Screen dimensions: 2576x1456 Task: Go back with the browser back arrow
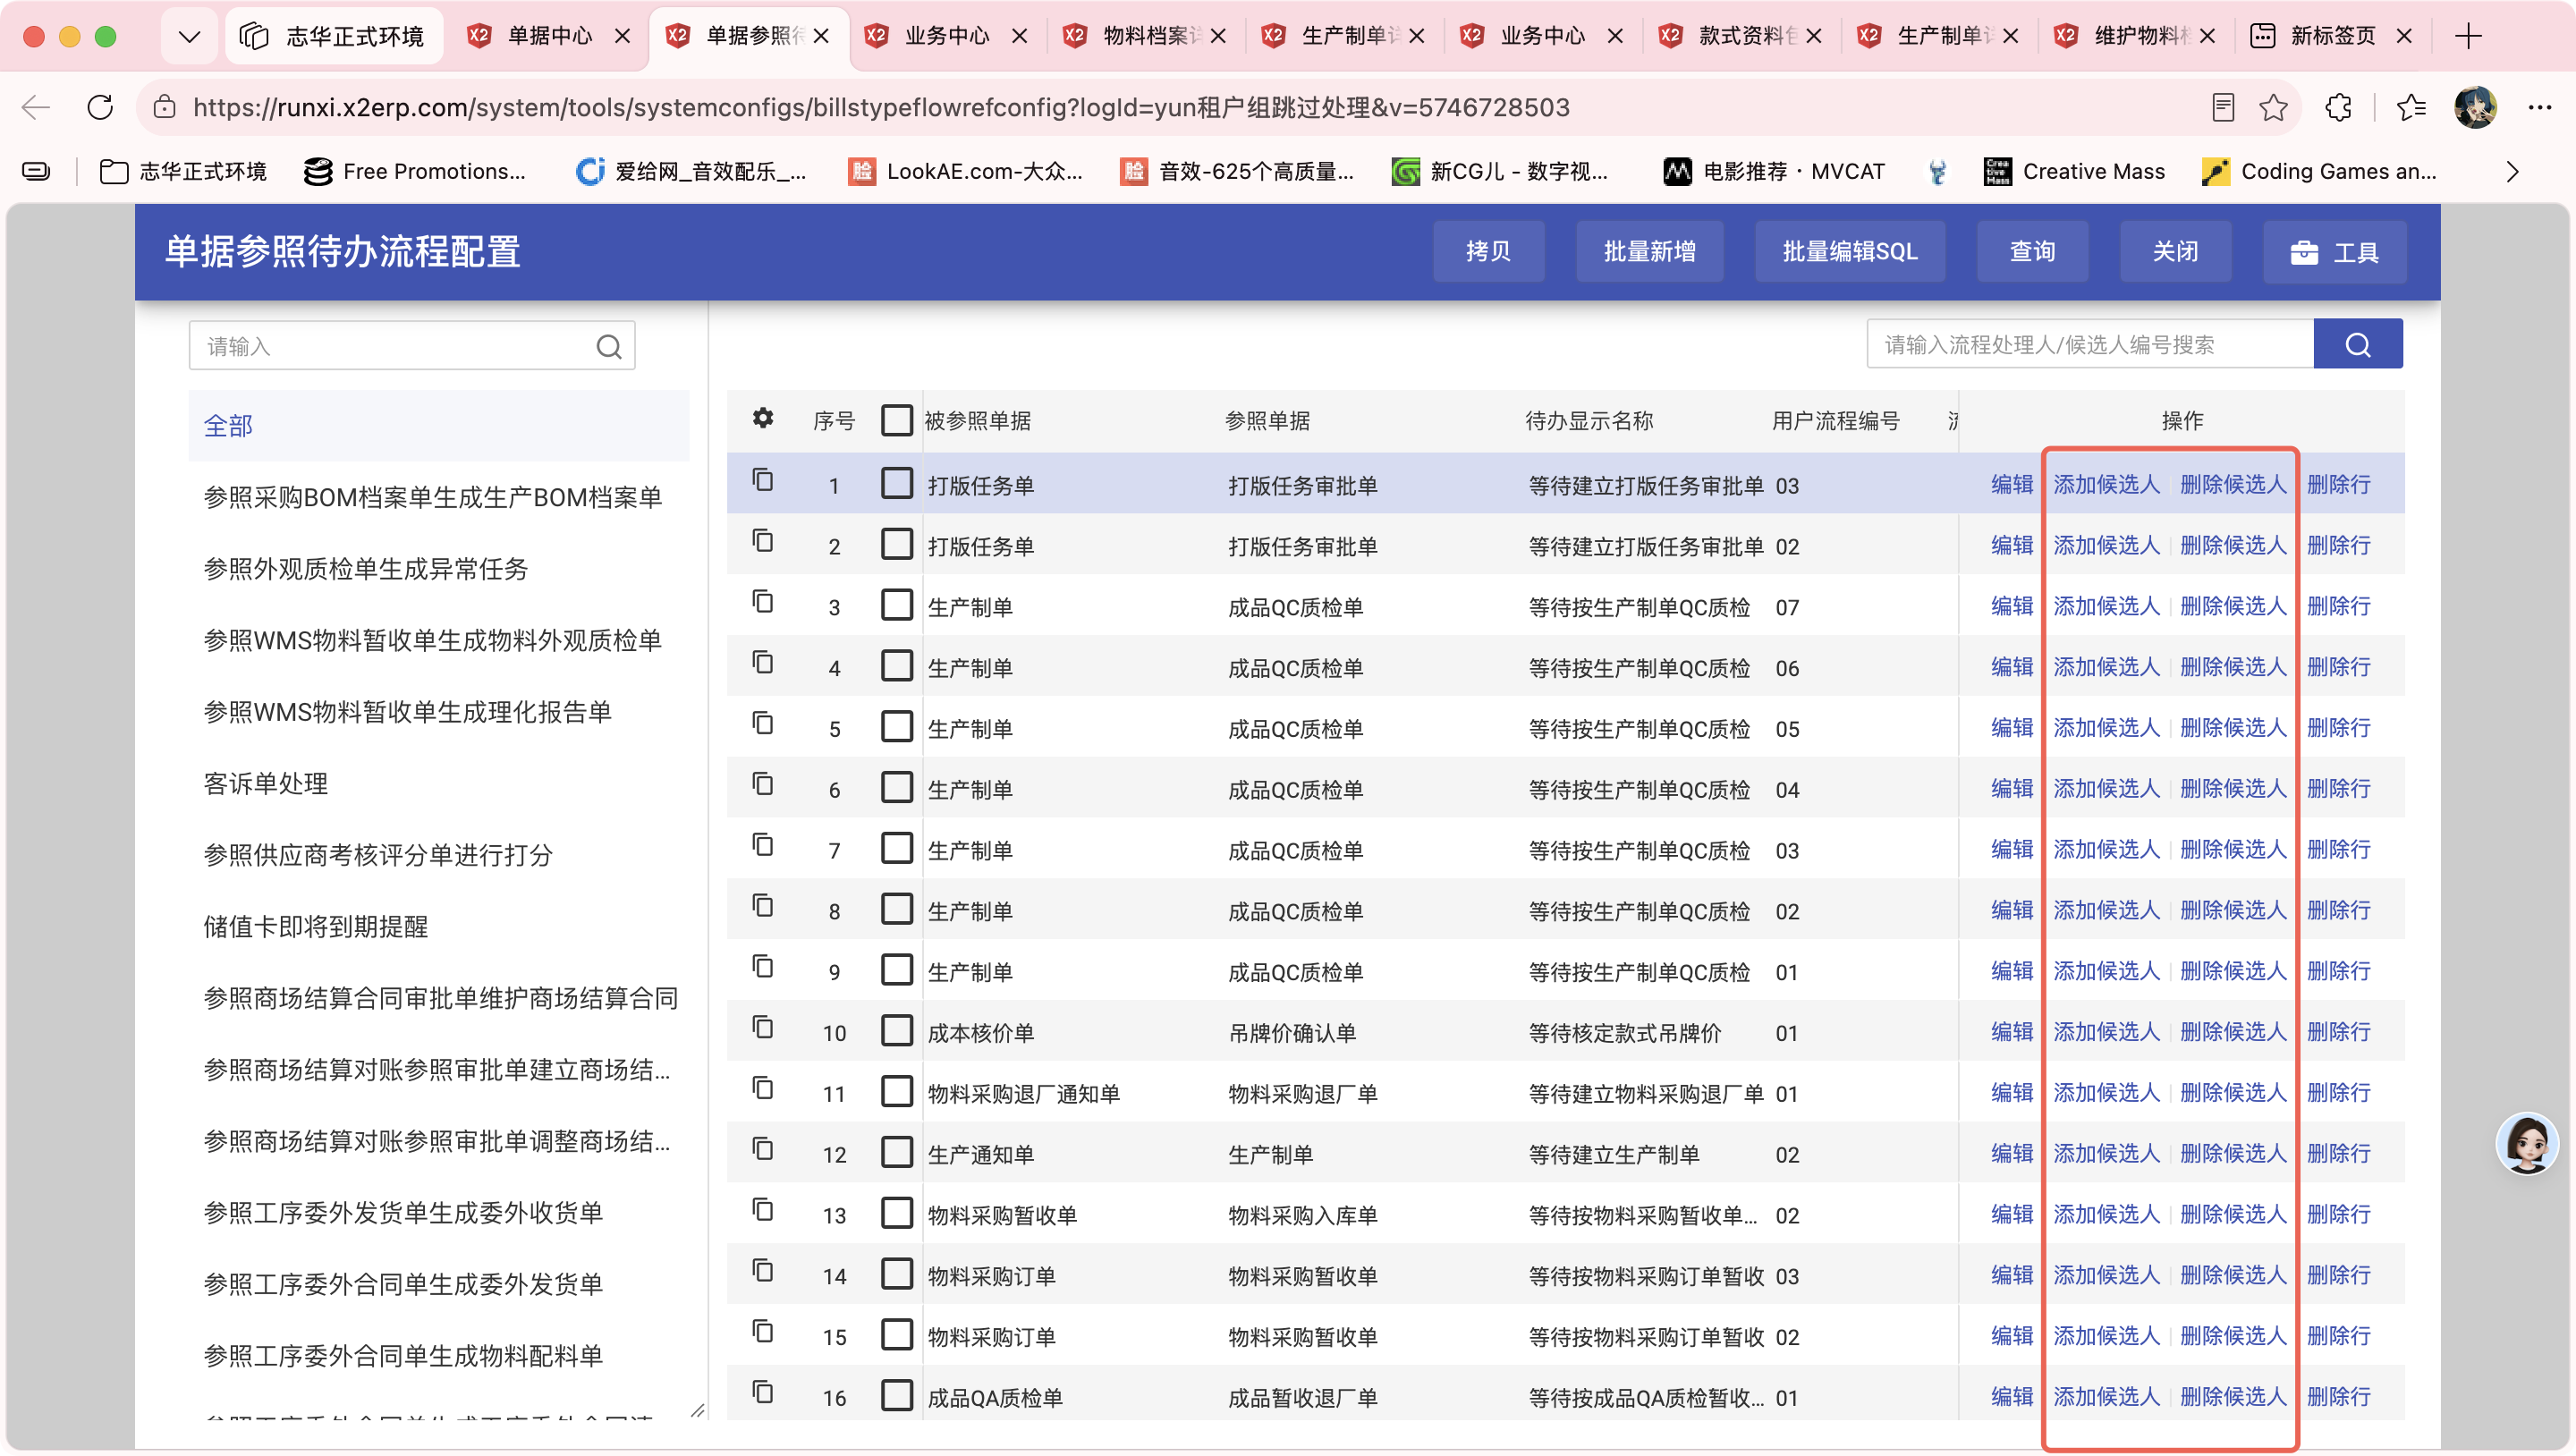click(36, 107)
